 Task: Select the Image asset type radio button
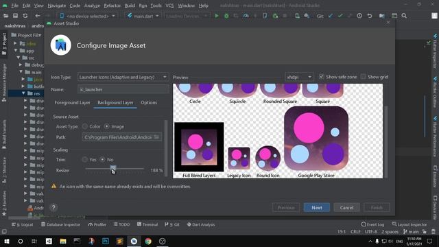[107, 126]
